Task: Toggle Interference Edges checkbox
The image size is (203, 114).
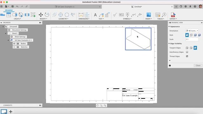Action: pos(187,52)
